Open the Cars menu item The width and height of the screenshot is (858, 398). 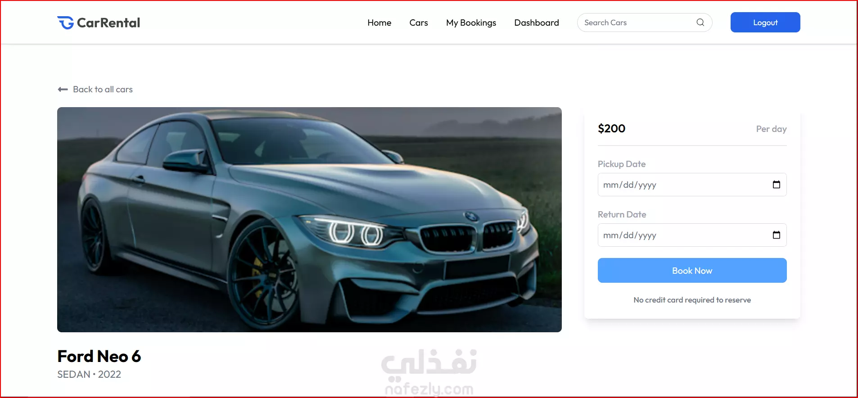point(419,23)
